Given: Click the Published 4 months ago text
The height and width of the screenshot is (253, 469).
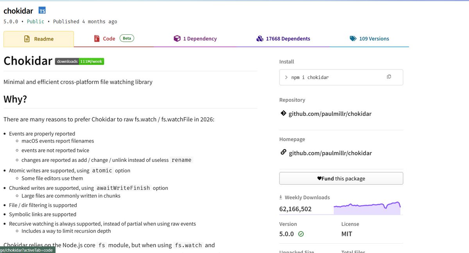Looking at the screenshot, I should (x=85, y=21).
